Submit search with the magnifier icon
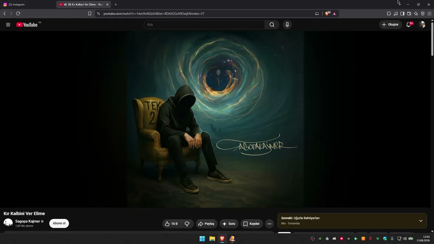 (x=272, y=25)
